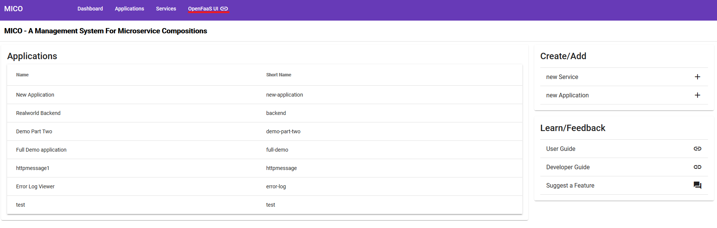Click the page title about Microservice Compositions
Image resolution: width=717 pixels, height=228 pixels.
coord(106,31)
